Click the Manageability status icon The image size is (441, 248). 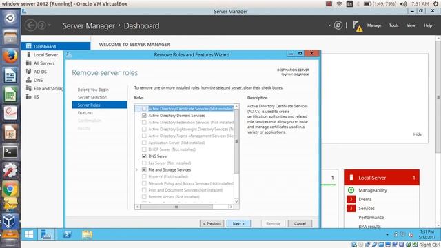point(351,190)
